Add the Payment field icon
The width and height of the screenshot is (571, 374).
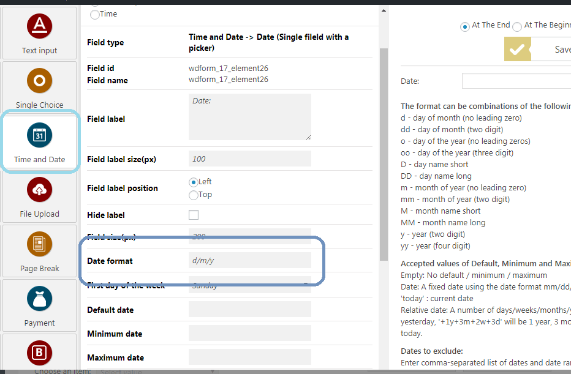[39, 299]
